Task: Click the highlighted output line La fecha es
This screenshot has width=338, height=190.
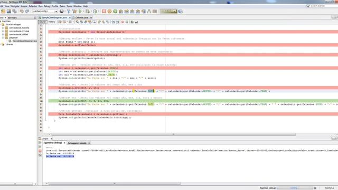Action: click(60, 156)
